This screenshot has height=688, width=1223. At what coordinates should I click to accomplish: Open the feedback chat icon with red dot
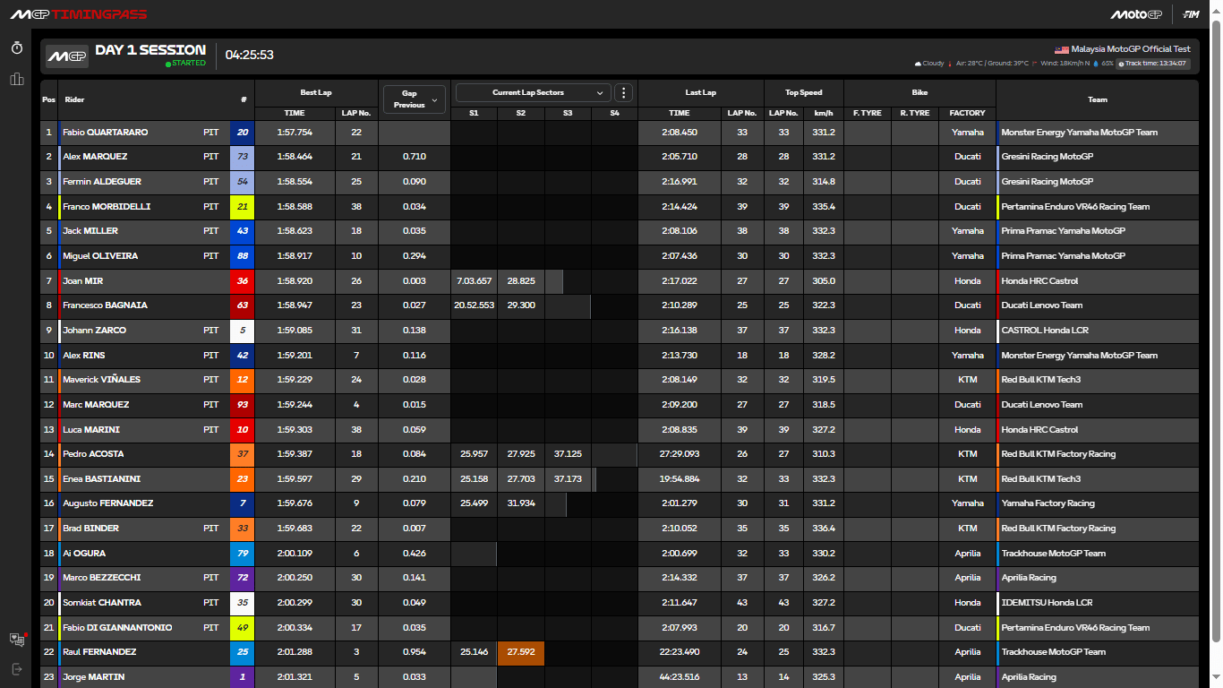(17, 639)
